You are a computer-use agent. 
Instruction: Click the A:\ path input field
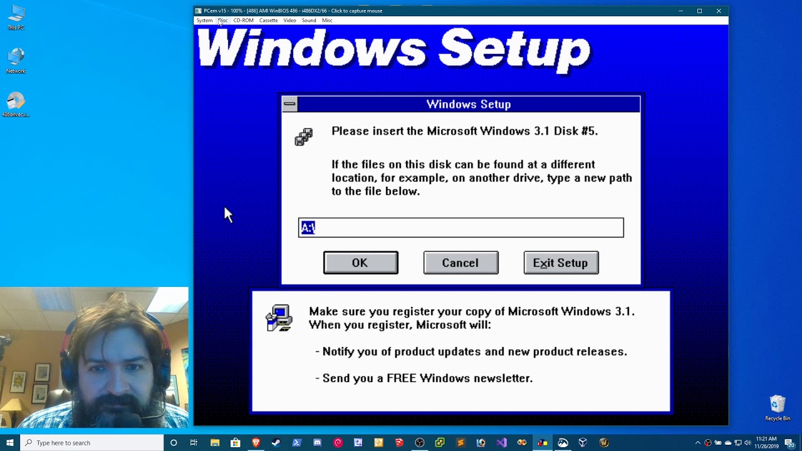(x=461, y=227)
